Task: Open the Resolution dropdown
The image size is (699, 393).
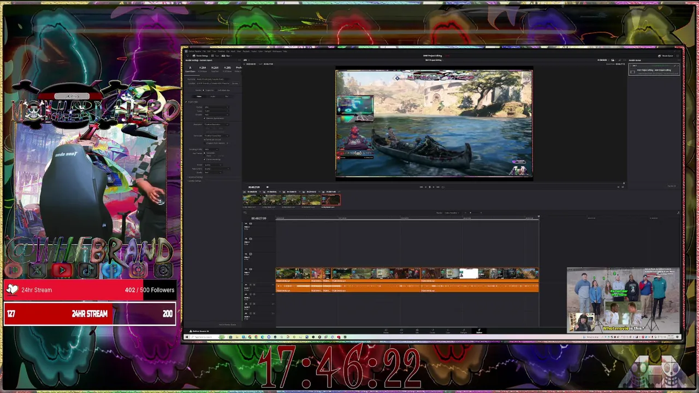Action: (216, 124)
